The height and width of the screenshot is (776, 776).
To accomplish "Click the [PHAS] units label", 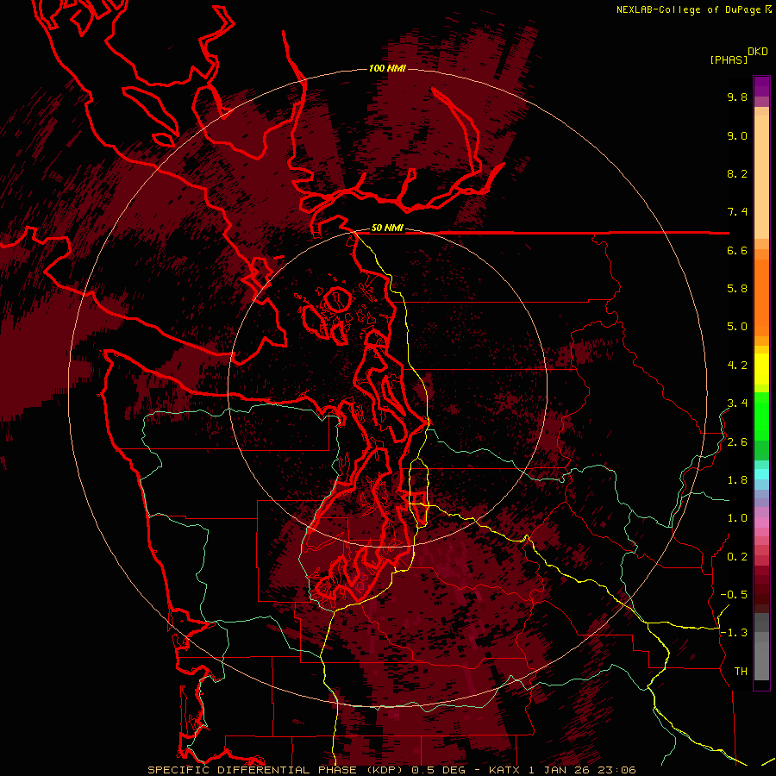I will tap(729, 59).
